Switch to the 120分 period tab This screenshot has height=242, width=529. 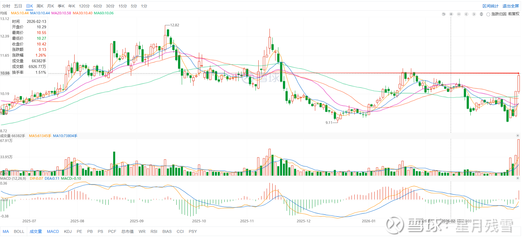[x=84, y=6]
